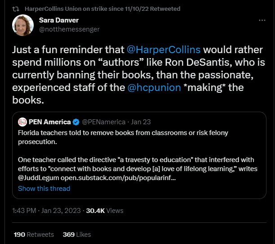Click PEN America's avatar logo
The image size is (275, 244).
[x=22, y=122]
